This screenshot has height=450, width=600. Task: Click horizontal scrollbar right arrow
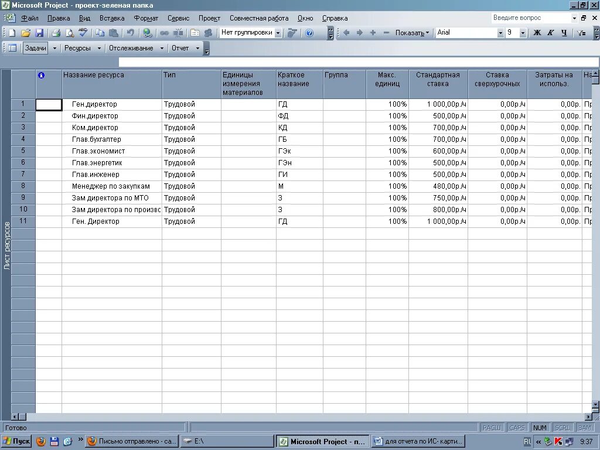588,417
